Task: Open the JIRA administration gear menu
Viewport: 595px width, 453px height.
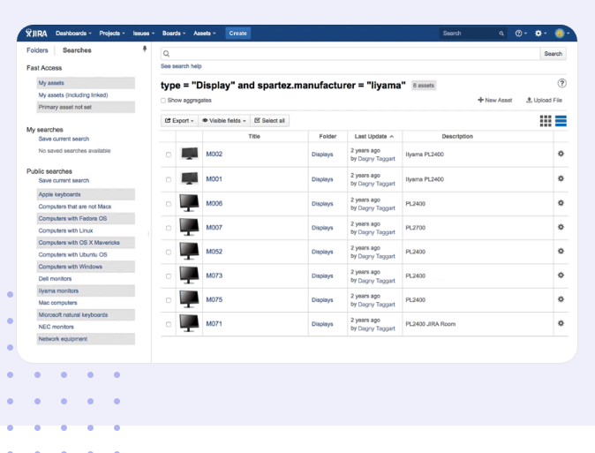Action: [x=539, y=34]
